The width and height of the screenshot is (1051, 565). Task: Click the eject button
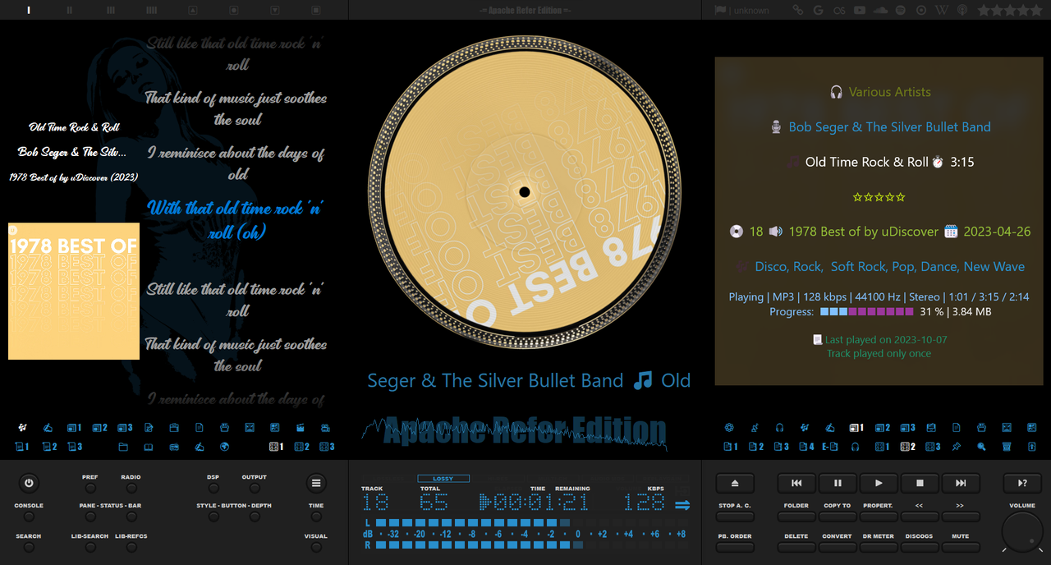coord(735,483)
